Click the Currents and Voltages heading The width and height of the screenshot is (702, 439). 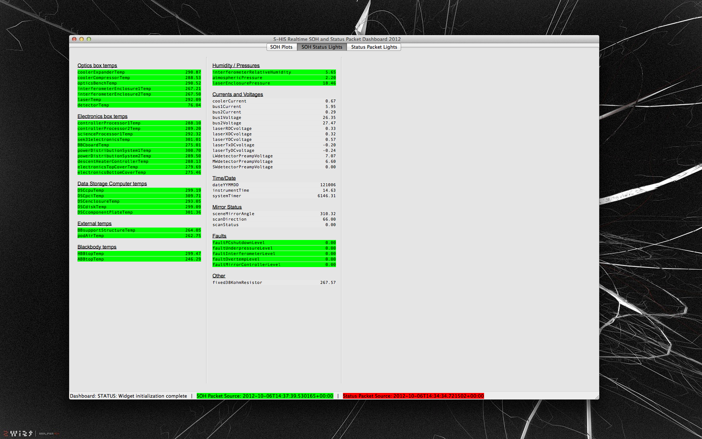(238, 94)
